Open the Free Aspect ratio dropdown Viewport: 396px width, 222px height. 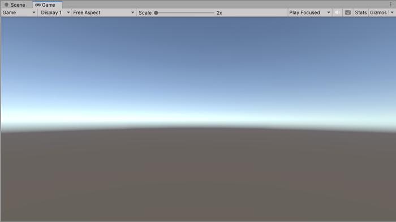tap(104, 12)
